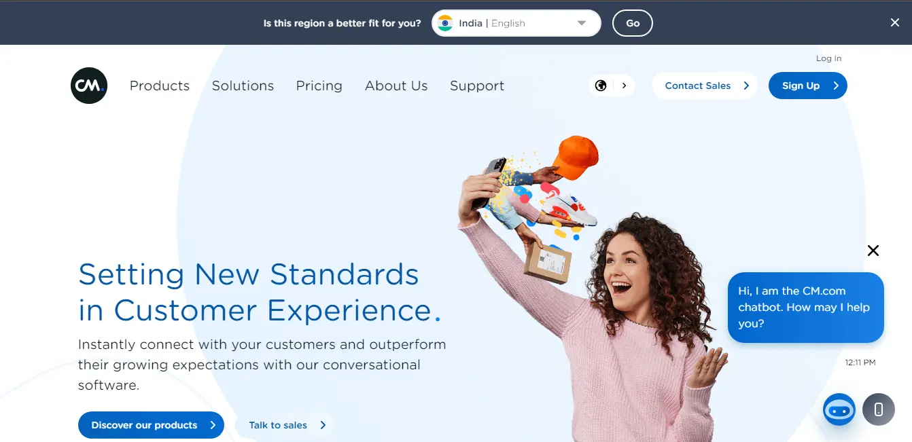Open the Products menu
The height and width of the screenshot is (442, 912).
click(x=160, y=86)
